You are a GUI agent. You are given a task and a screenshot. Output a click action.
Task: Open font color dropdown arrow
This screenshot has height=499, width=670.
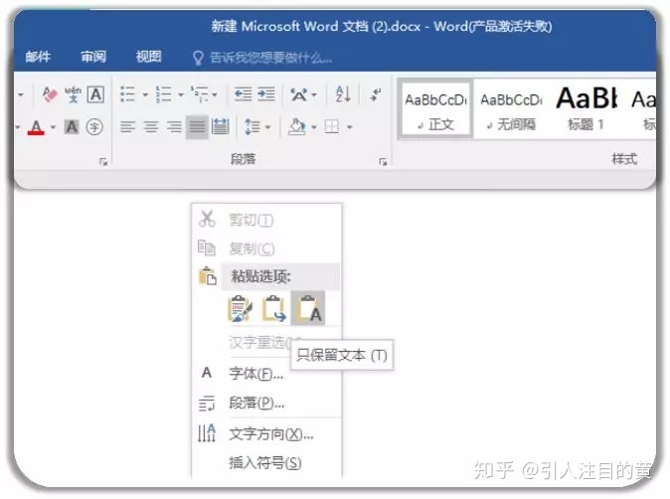53,127
